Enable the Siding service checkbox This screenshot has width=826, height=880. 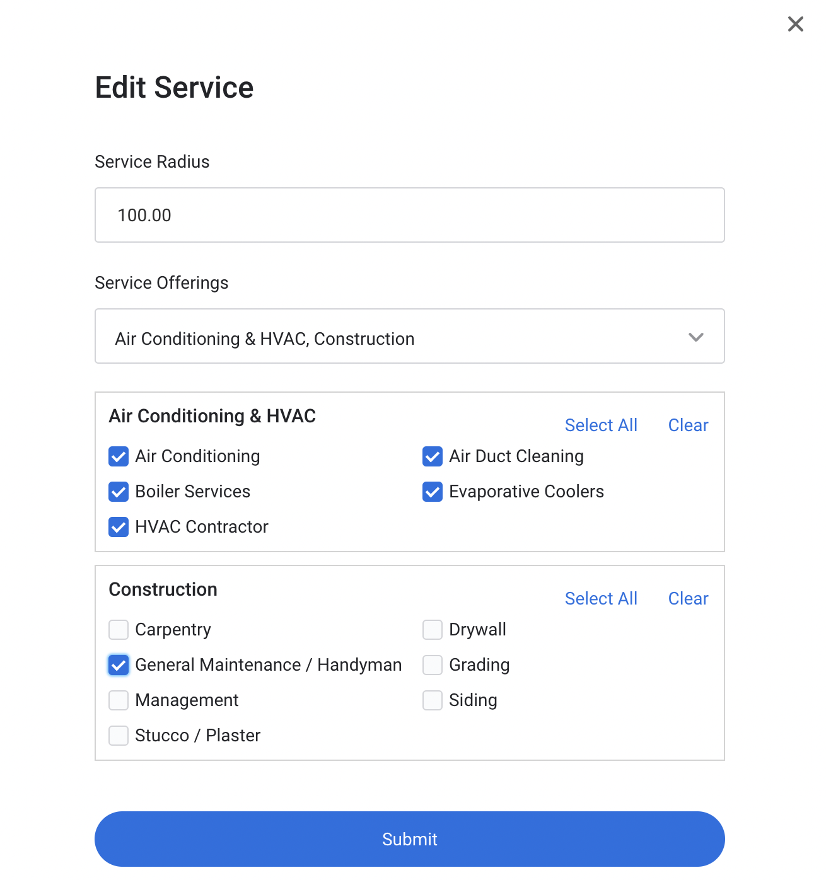pos(433,700)
